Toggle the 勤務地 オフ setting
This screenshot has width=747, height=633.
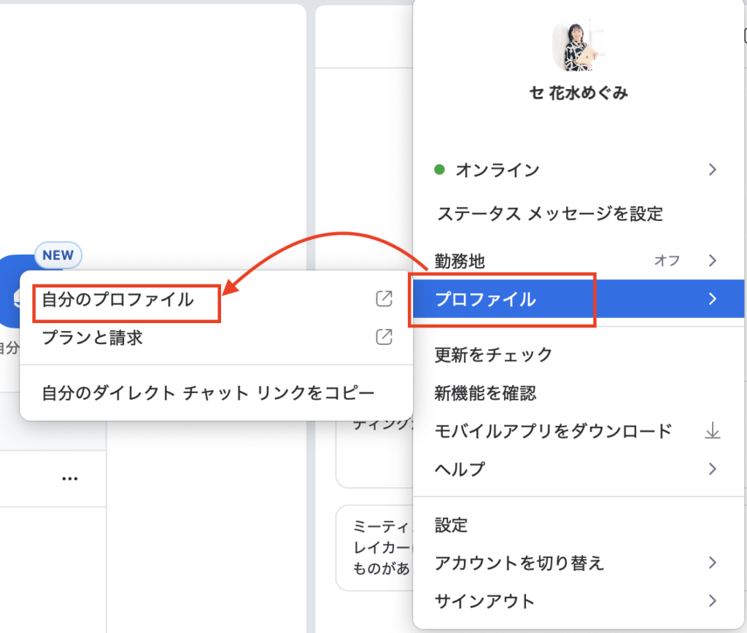[x=666, y=260]
